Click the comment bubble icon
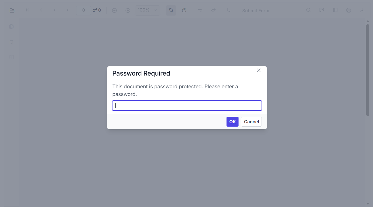The image size is (373, 207). point(229,10)
